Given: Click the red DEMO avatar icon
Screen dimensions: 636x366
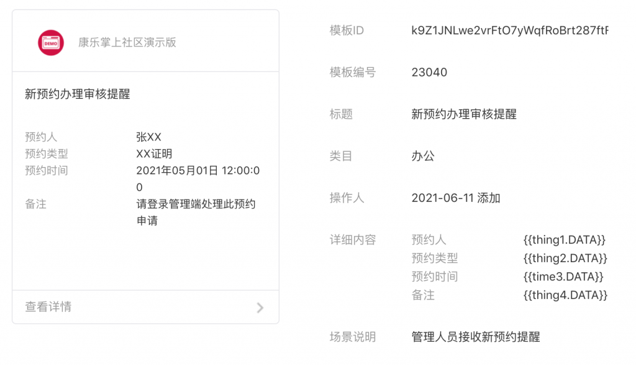Looking at the screenshot, I should 51,42.
